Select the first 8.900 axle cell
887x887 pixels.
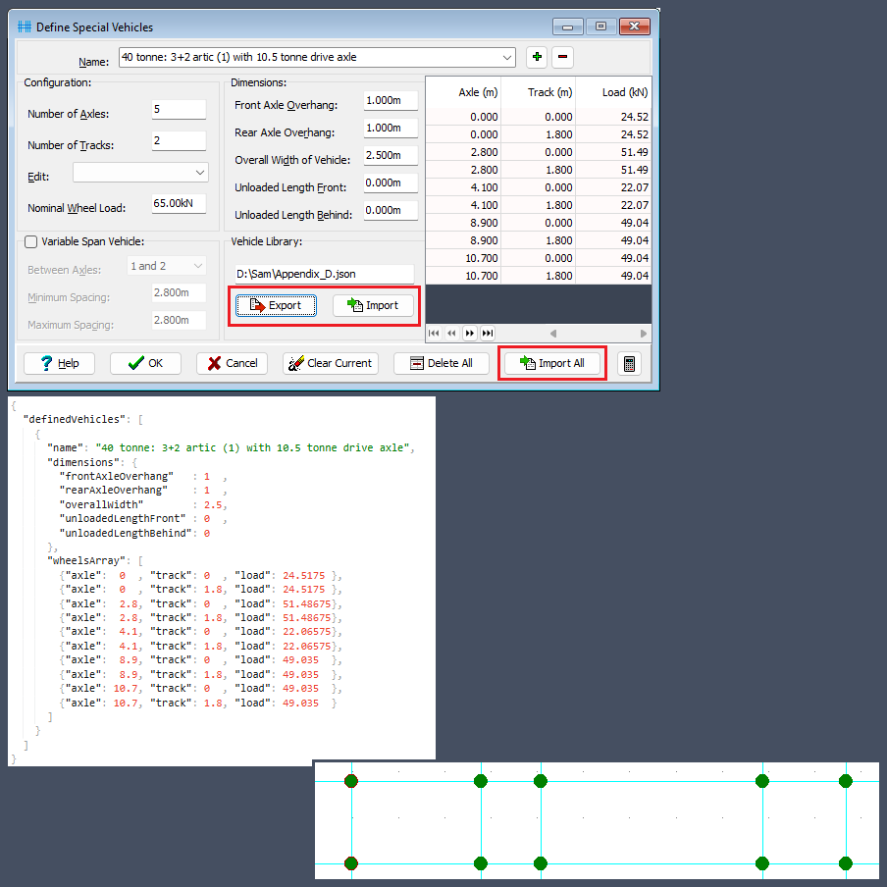click(x=463, y=223)
